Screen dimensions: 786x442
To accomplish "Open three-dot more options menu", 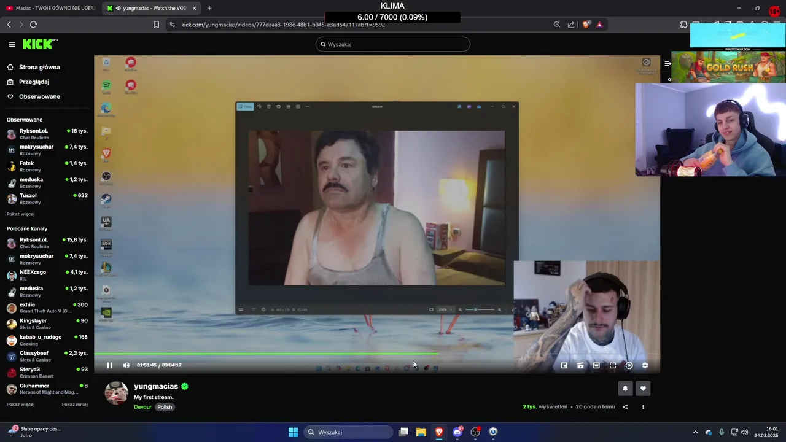I will pos(643,406).
